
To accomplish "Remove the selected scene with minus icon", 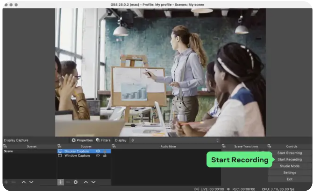I will [x=14, y=182].
